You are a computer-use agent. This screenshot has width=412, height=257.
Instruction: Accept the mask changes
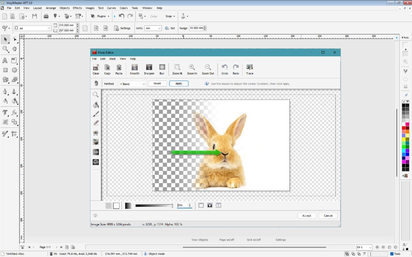[x=307, y=215]
